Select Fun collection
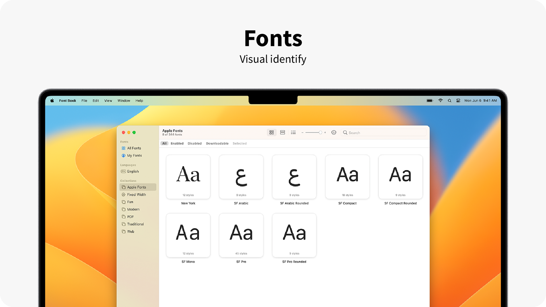Viewport: 546px width, 307px height. pyautogui.click(x=138, y=202)
